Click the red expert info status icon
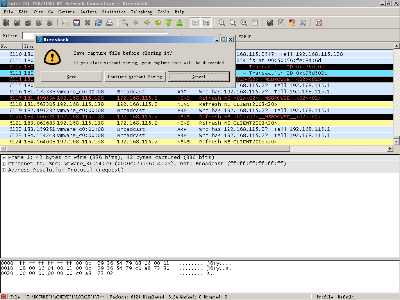 (x=3, y=297)
